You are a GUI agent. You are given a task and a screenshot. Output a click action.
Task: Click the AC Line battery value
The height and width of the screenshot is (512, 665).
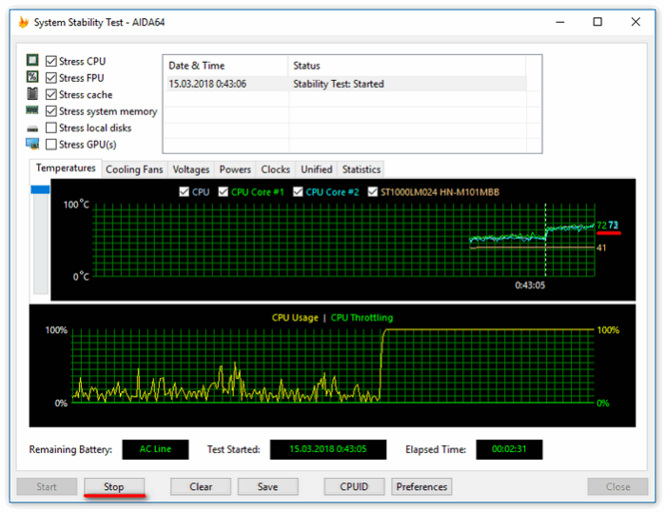155,449
